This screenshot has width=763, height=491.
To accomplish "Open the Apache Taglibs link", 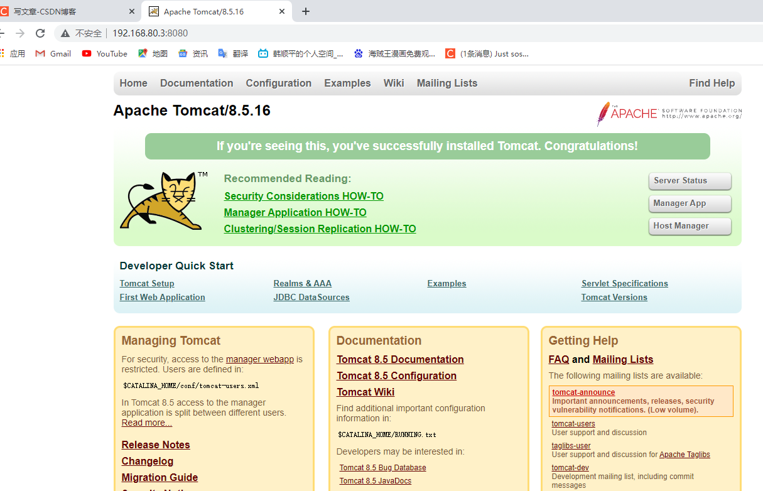I will (x=685, y=455).
